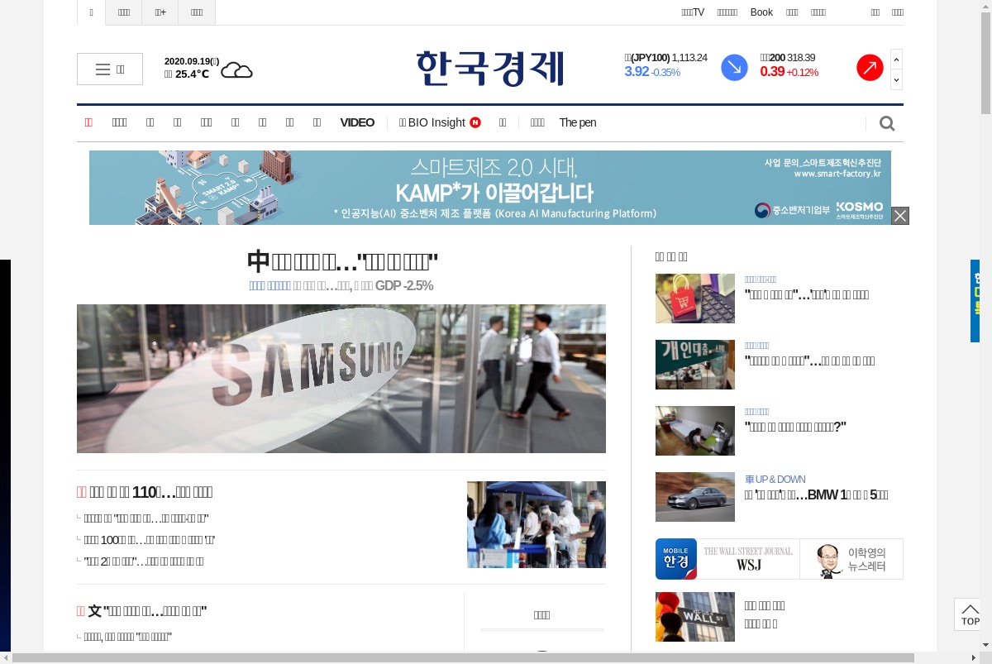Click the 3.92 -0.35% change value
Screen dimensions: 992x664
(652, 72)
